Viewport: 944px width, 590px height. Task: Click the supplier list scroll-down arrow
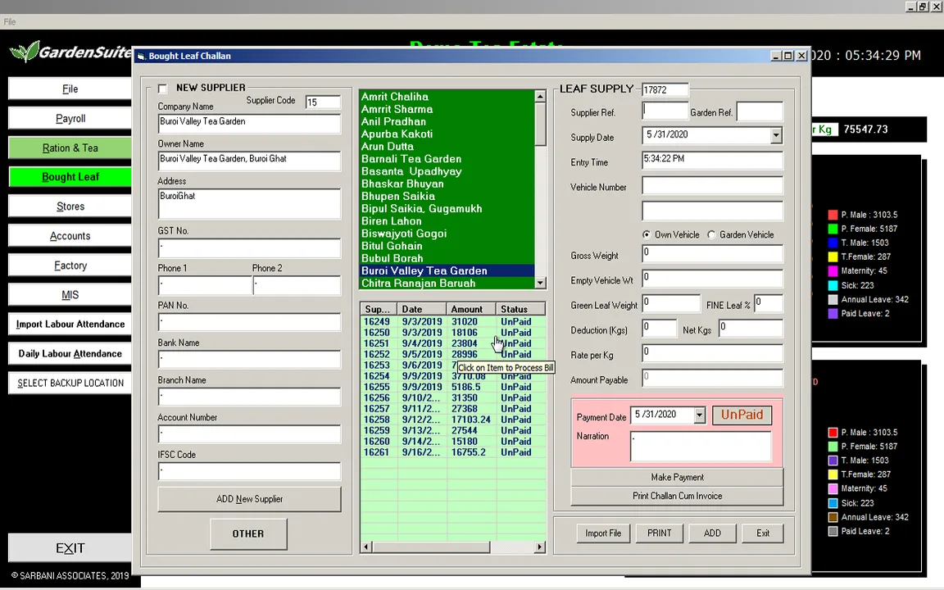540,283
